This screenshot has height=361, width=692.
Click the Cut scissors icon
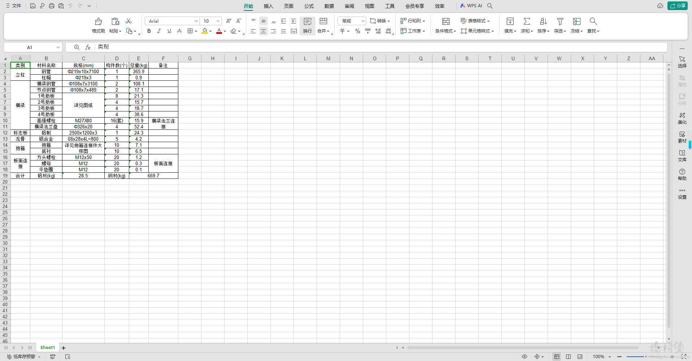coord(129,21)
